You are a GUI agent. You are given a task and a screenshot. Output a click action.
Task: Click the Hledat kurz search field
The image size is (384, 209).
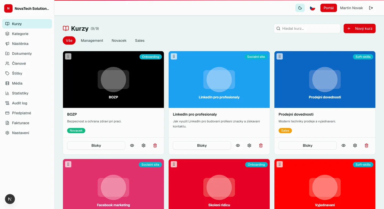(x=307, y=28)
